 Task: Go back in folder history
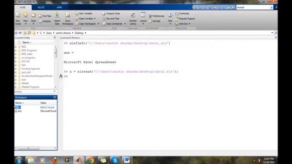point(16,33)
